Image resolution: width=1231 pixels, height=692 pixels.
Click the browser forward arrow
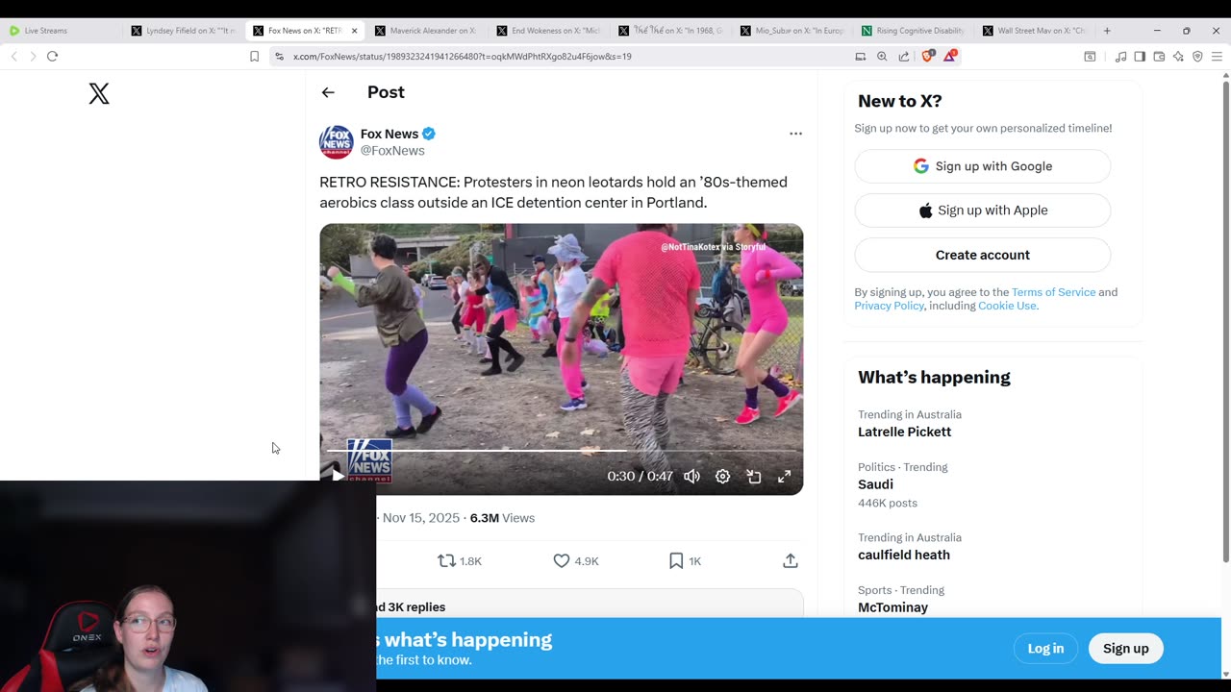(x=32, y=56)
